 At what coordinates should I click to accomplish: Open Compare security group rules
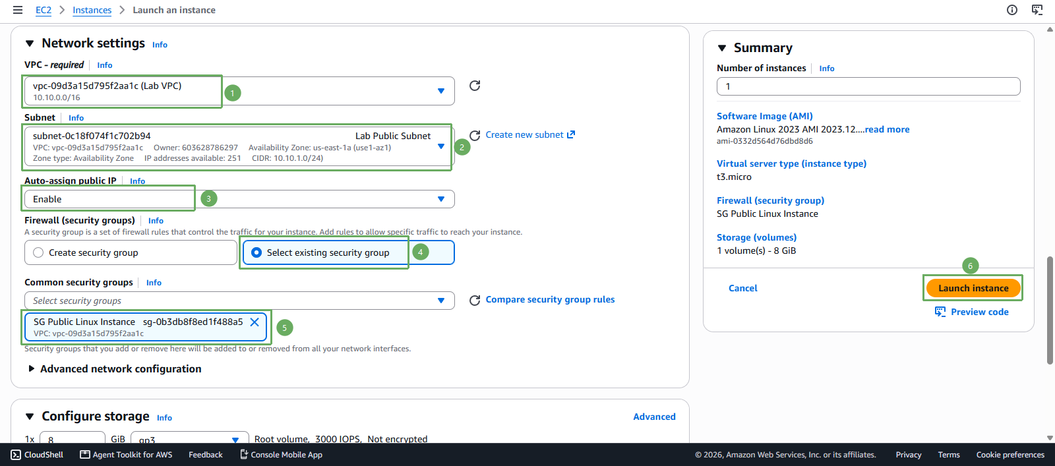click(550, 299)
